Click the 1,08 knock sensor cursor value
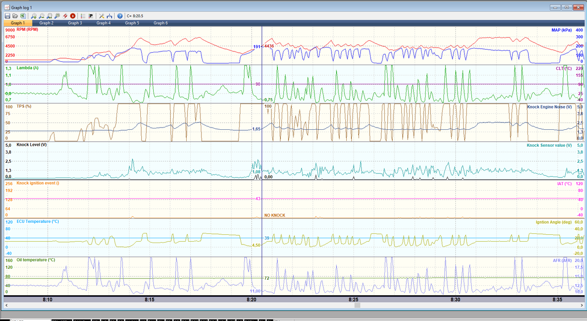 tap(256, 172)
